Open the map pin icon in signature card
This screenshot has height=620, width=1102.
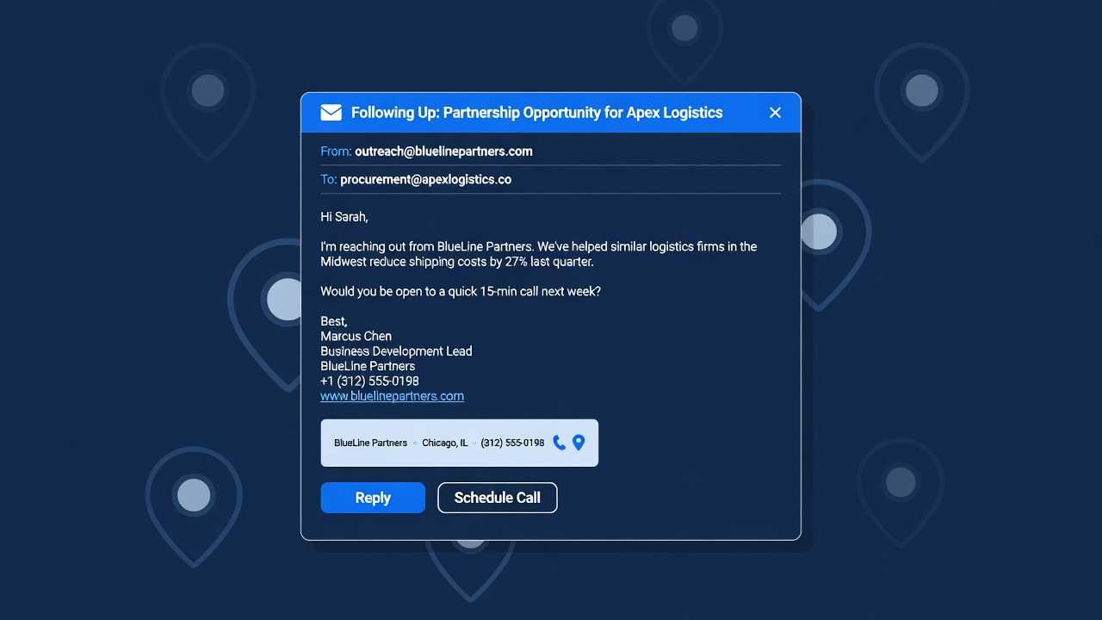coord(579,443)
